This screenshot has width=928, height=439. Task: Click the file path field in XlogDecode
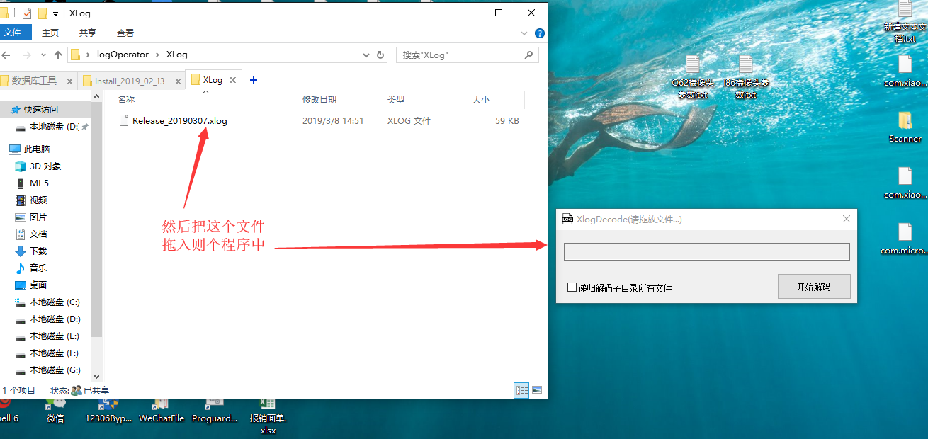point(706,252)
